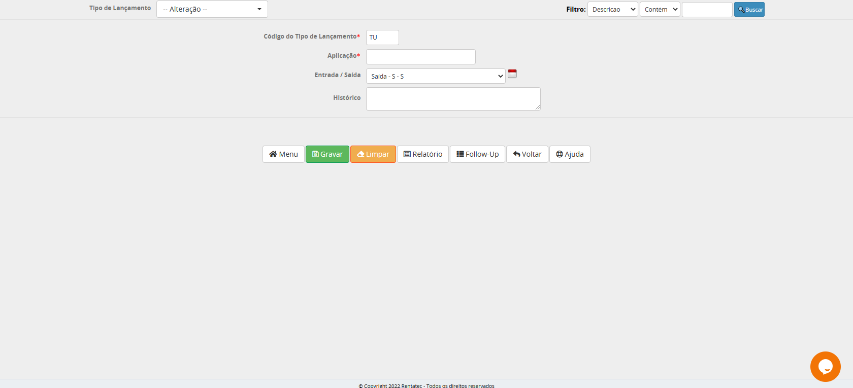Open the Entrada / Saída select box
The height and width of the screenshot is (388, 853).
click(x=435, y=76)
